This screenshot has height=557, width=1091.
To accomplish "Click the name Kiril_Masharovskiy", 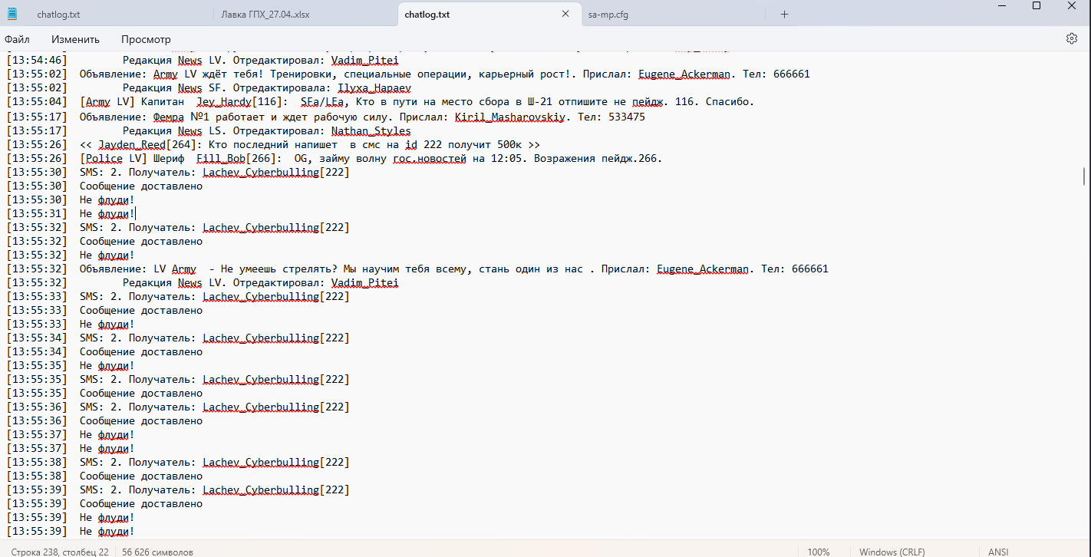I will [x=509, y=117].
